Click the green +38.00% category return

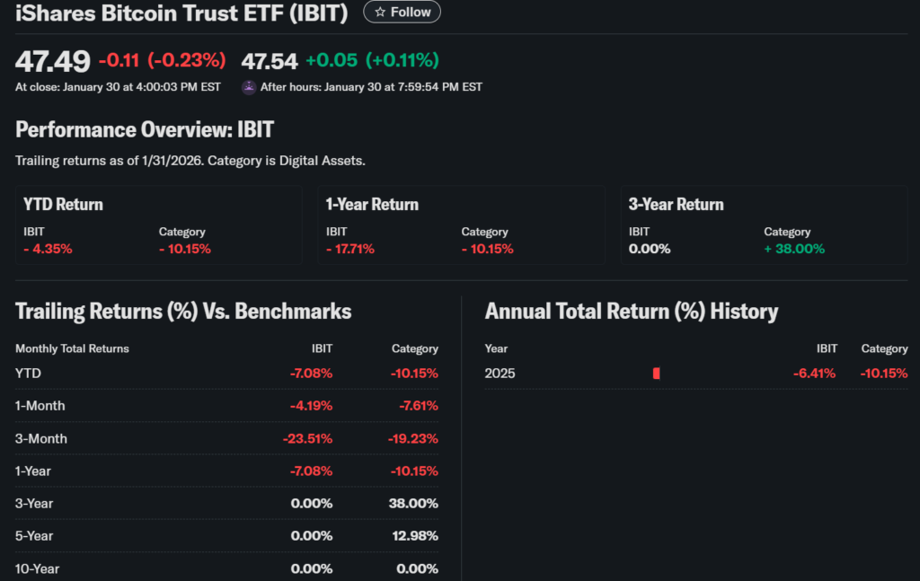(x=794, y=249)
